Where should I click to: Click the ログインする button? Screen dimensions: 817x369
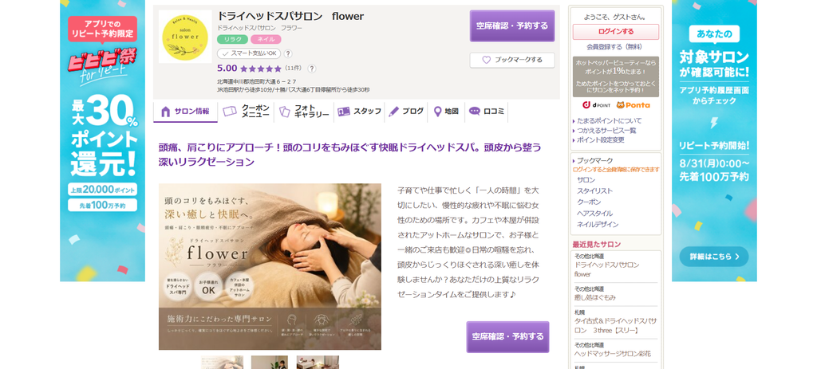(x=615, y=32)
